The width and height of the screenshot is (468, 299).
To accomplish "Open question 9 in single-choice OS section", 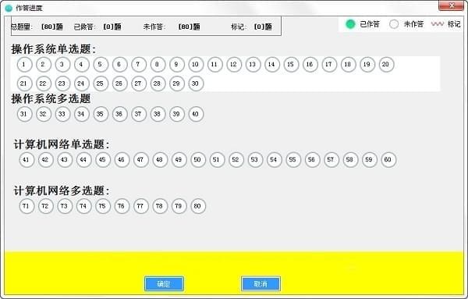I will pos(177,65).
